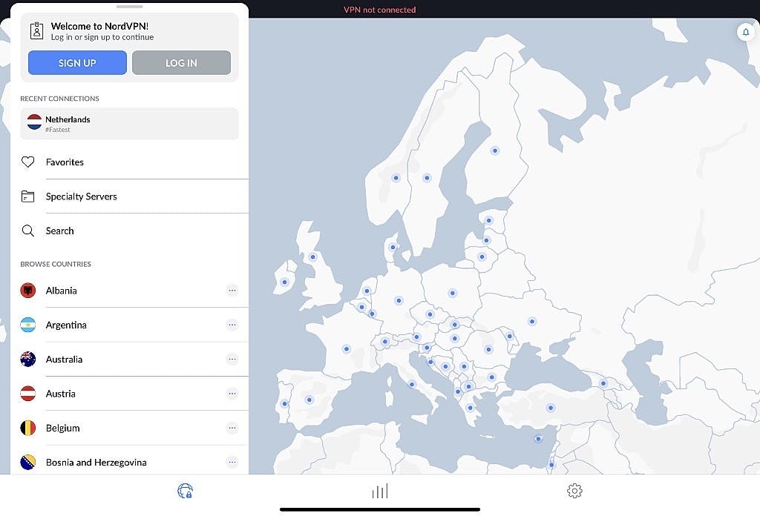Expand server options for Austria

pos(232,394)
